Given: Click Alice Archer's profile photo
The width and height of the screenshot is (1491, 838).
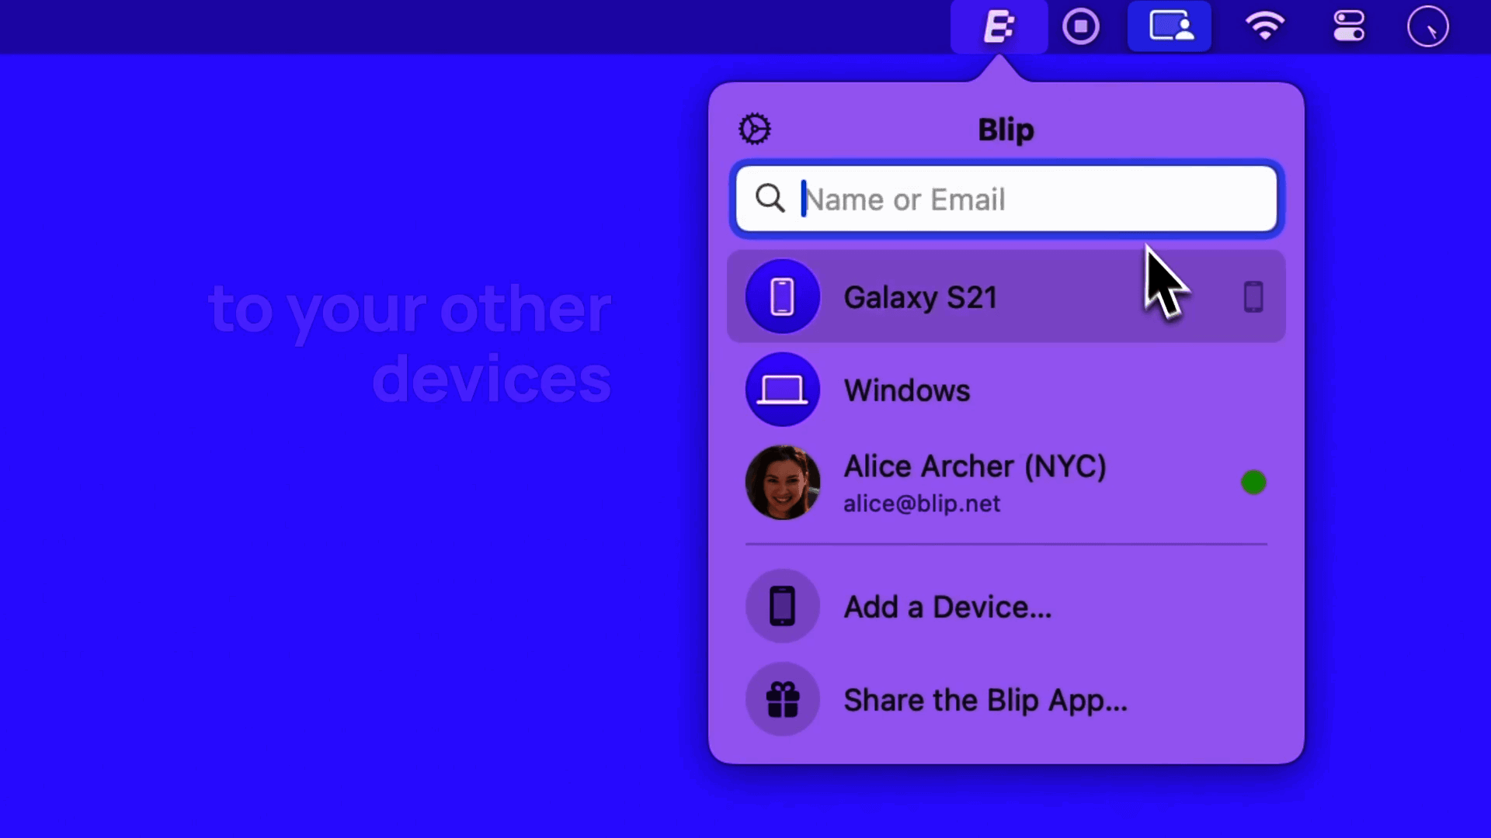Looking at the screenshot, I should pos(782,483).
